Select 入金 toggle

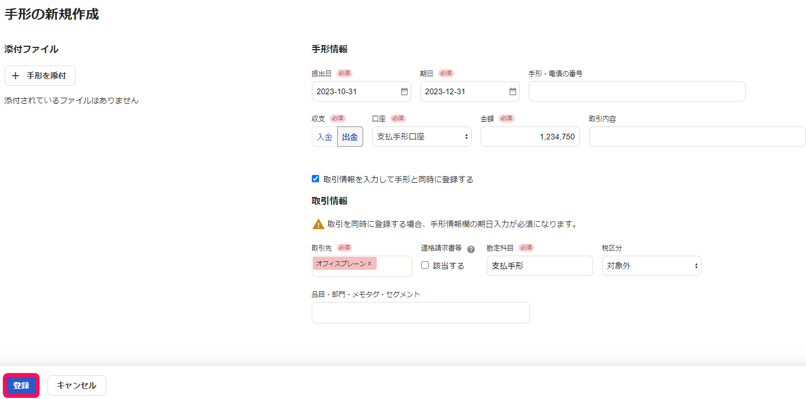[x=325, y=137]
